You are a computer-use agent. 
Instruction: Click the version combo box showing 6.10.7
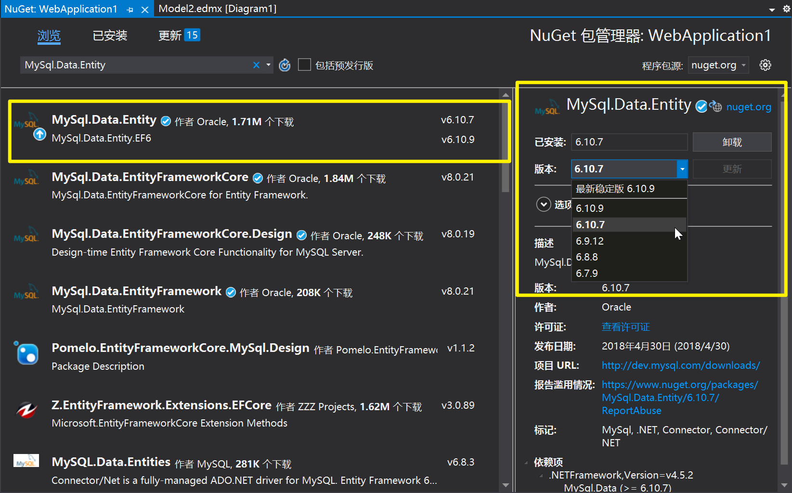pos(629,169)
